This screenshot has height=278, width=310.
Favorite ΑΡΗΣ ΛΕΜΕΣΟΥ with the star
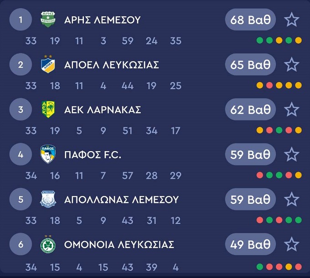click(291, 20)
